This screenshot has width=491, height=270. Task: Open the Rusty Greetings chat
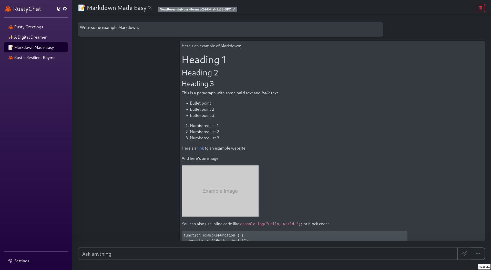28,27
